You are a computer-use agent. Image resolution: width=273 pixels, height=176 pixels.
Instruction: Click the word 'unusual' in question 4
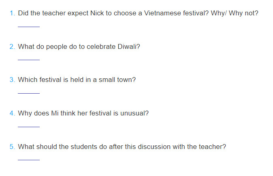134,113
